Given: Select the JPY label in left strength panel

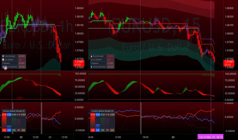Looking at the screenshot, I should point(19,130).
